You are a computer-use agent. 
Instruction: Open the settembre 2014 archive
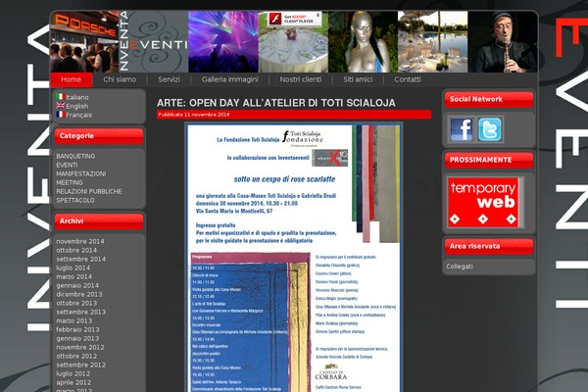(x=81, y=259)
